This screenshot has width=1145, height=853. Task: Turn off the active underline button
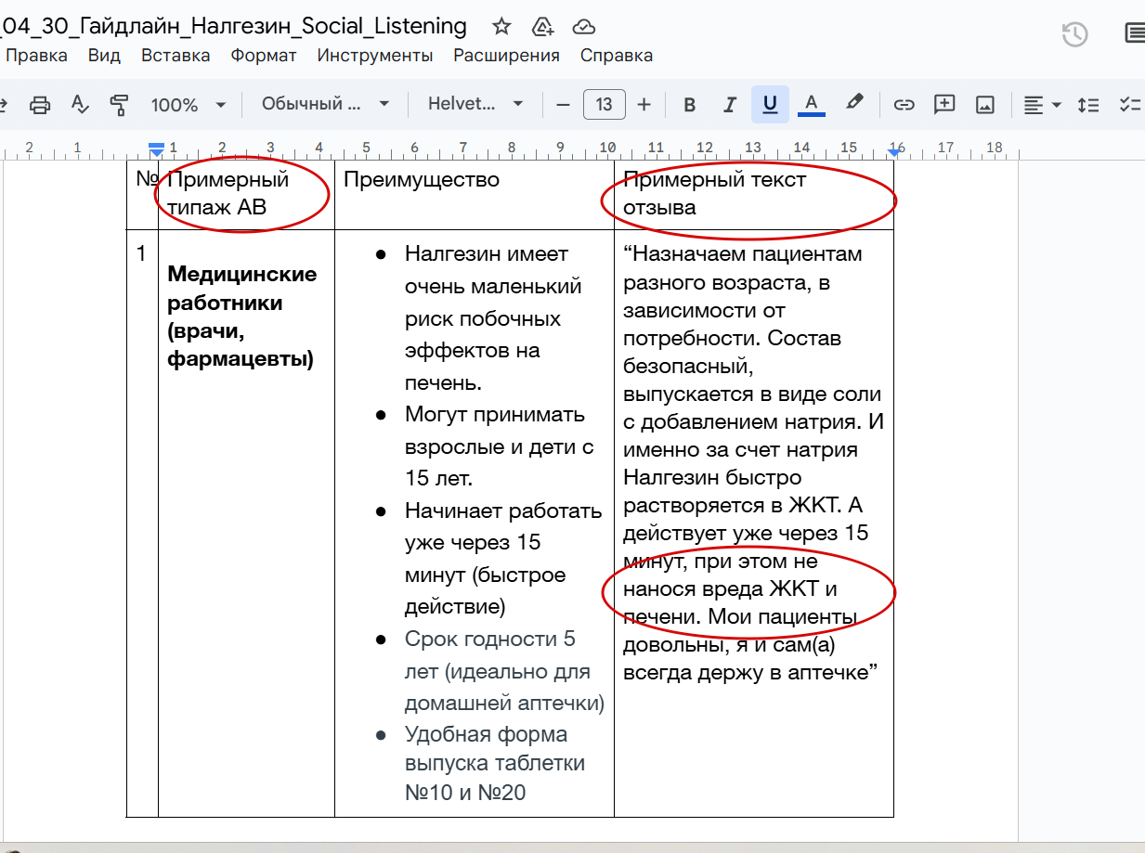tap(770, 104)
